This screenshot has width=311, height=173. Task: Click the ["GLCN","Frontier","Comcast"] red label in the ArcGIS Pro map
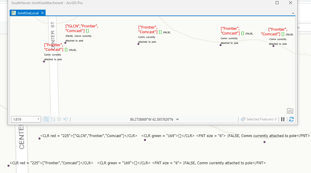point(82,28)
